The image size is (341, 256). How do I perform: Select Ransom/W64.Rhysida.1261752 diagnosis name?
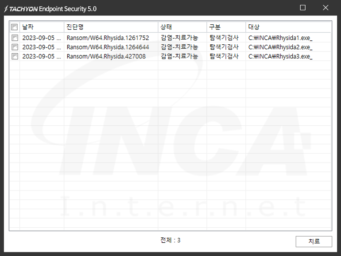point(108,38)
